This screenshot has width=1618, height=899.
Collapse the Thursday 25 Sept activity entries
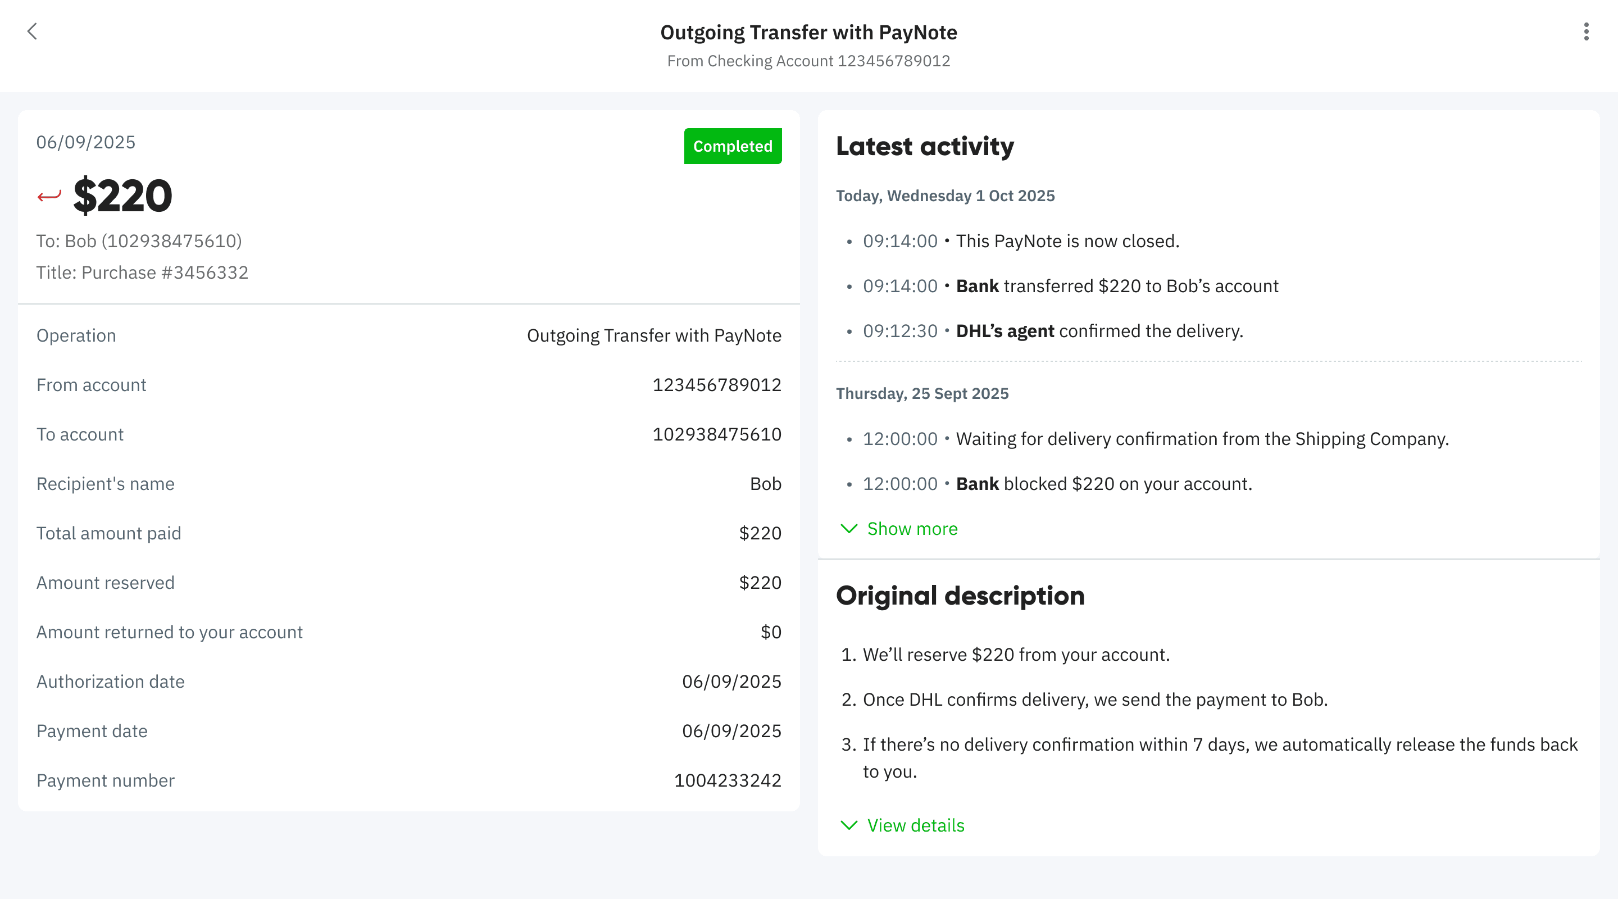pos(922,393)
